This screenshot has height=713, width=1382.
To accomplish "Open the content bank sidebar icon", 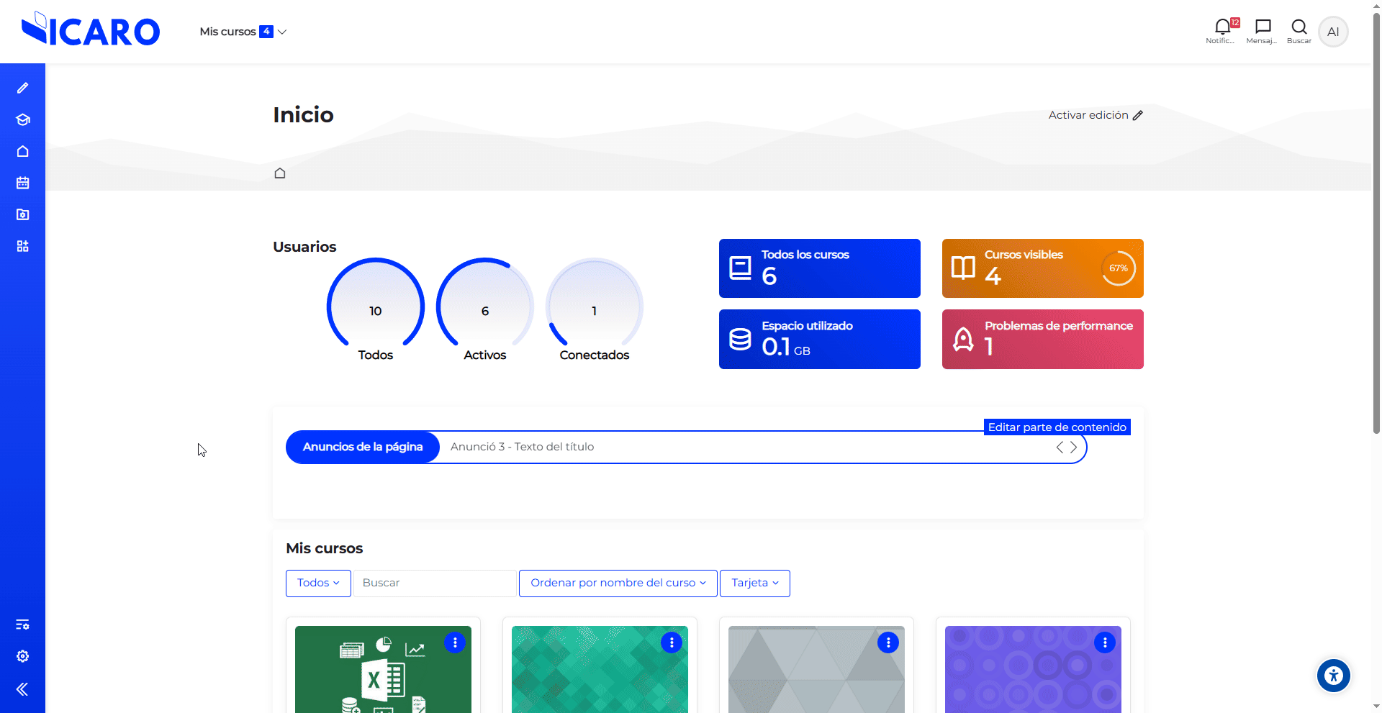I will pos(23,245).
